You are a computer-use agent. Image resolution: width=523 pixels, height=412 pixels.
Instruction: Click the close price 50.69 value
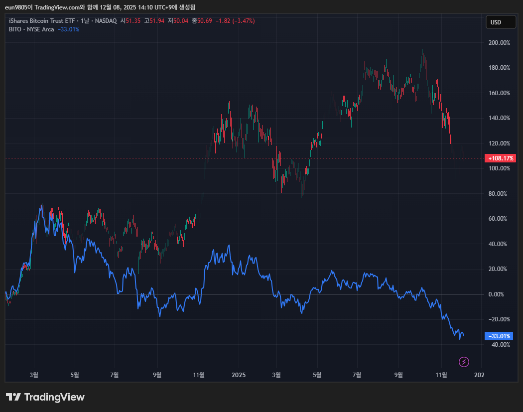click(204, 21)
